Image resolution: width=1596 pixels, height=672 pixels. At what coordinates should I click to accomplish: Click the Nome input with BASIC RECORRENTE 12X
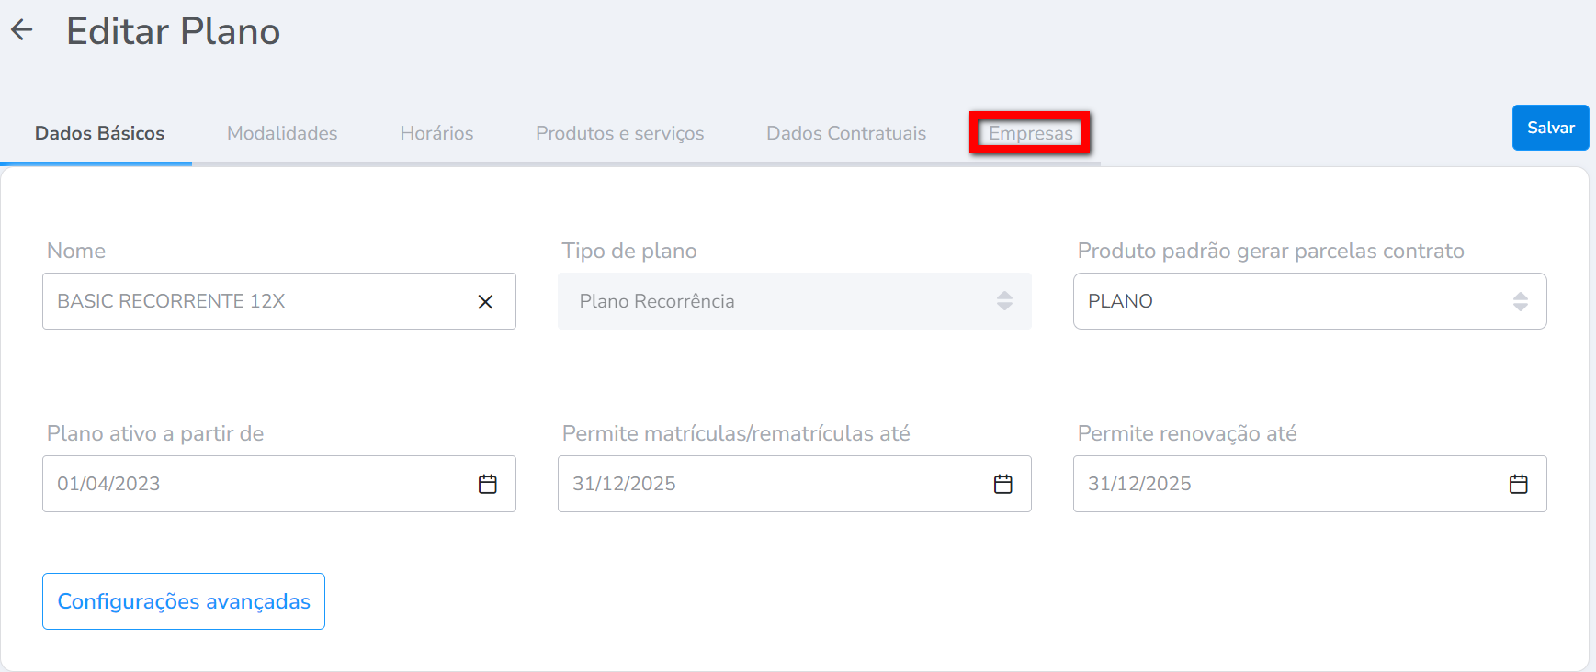[x=257, y=301]
